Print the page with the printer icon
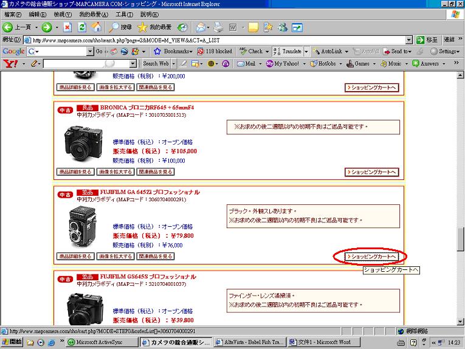Screen dimensions: 465x349 (x=219, y=27)
